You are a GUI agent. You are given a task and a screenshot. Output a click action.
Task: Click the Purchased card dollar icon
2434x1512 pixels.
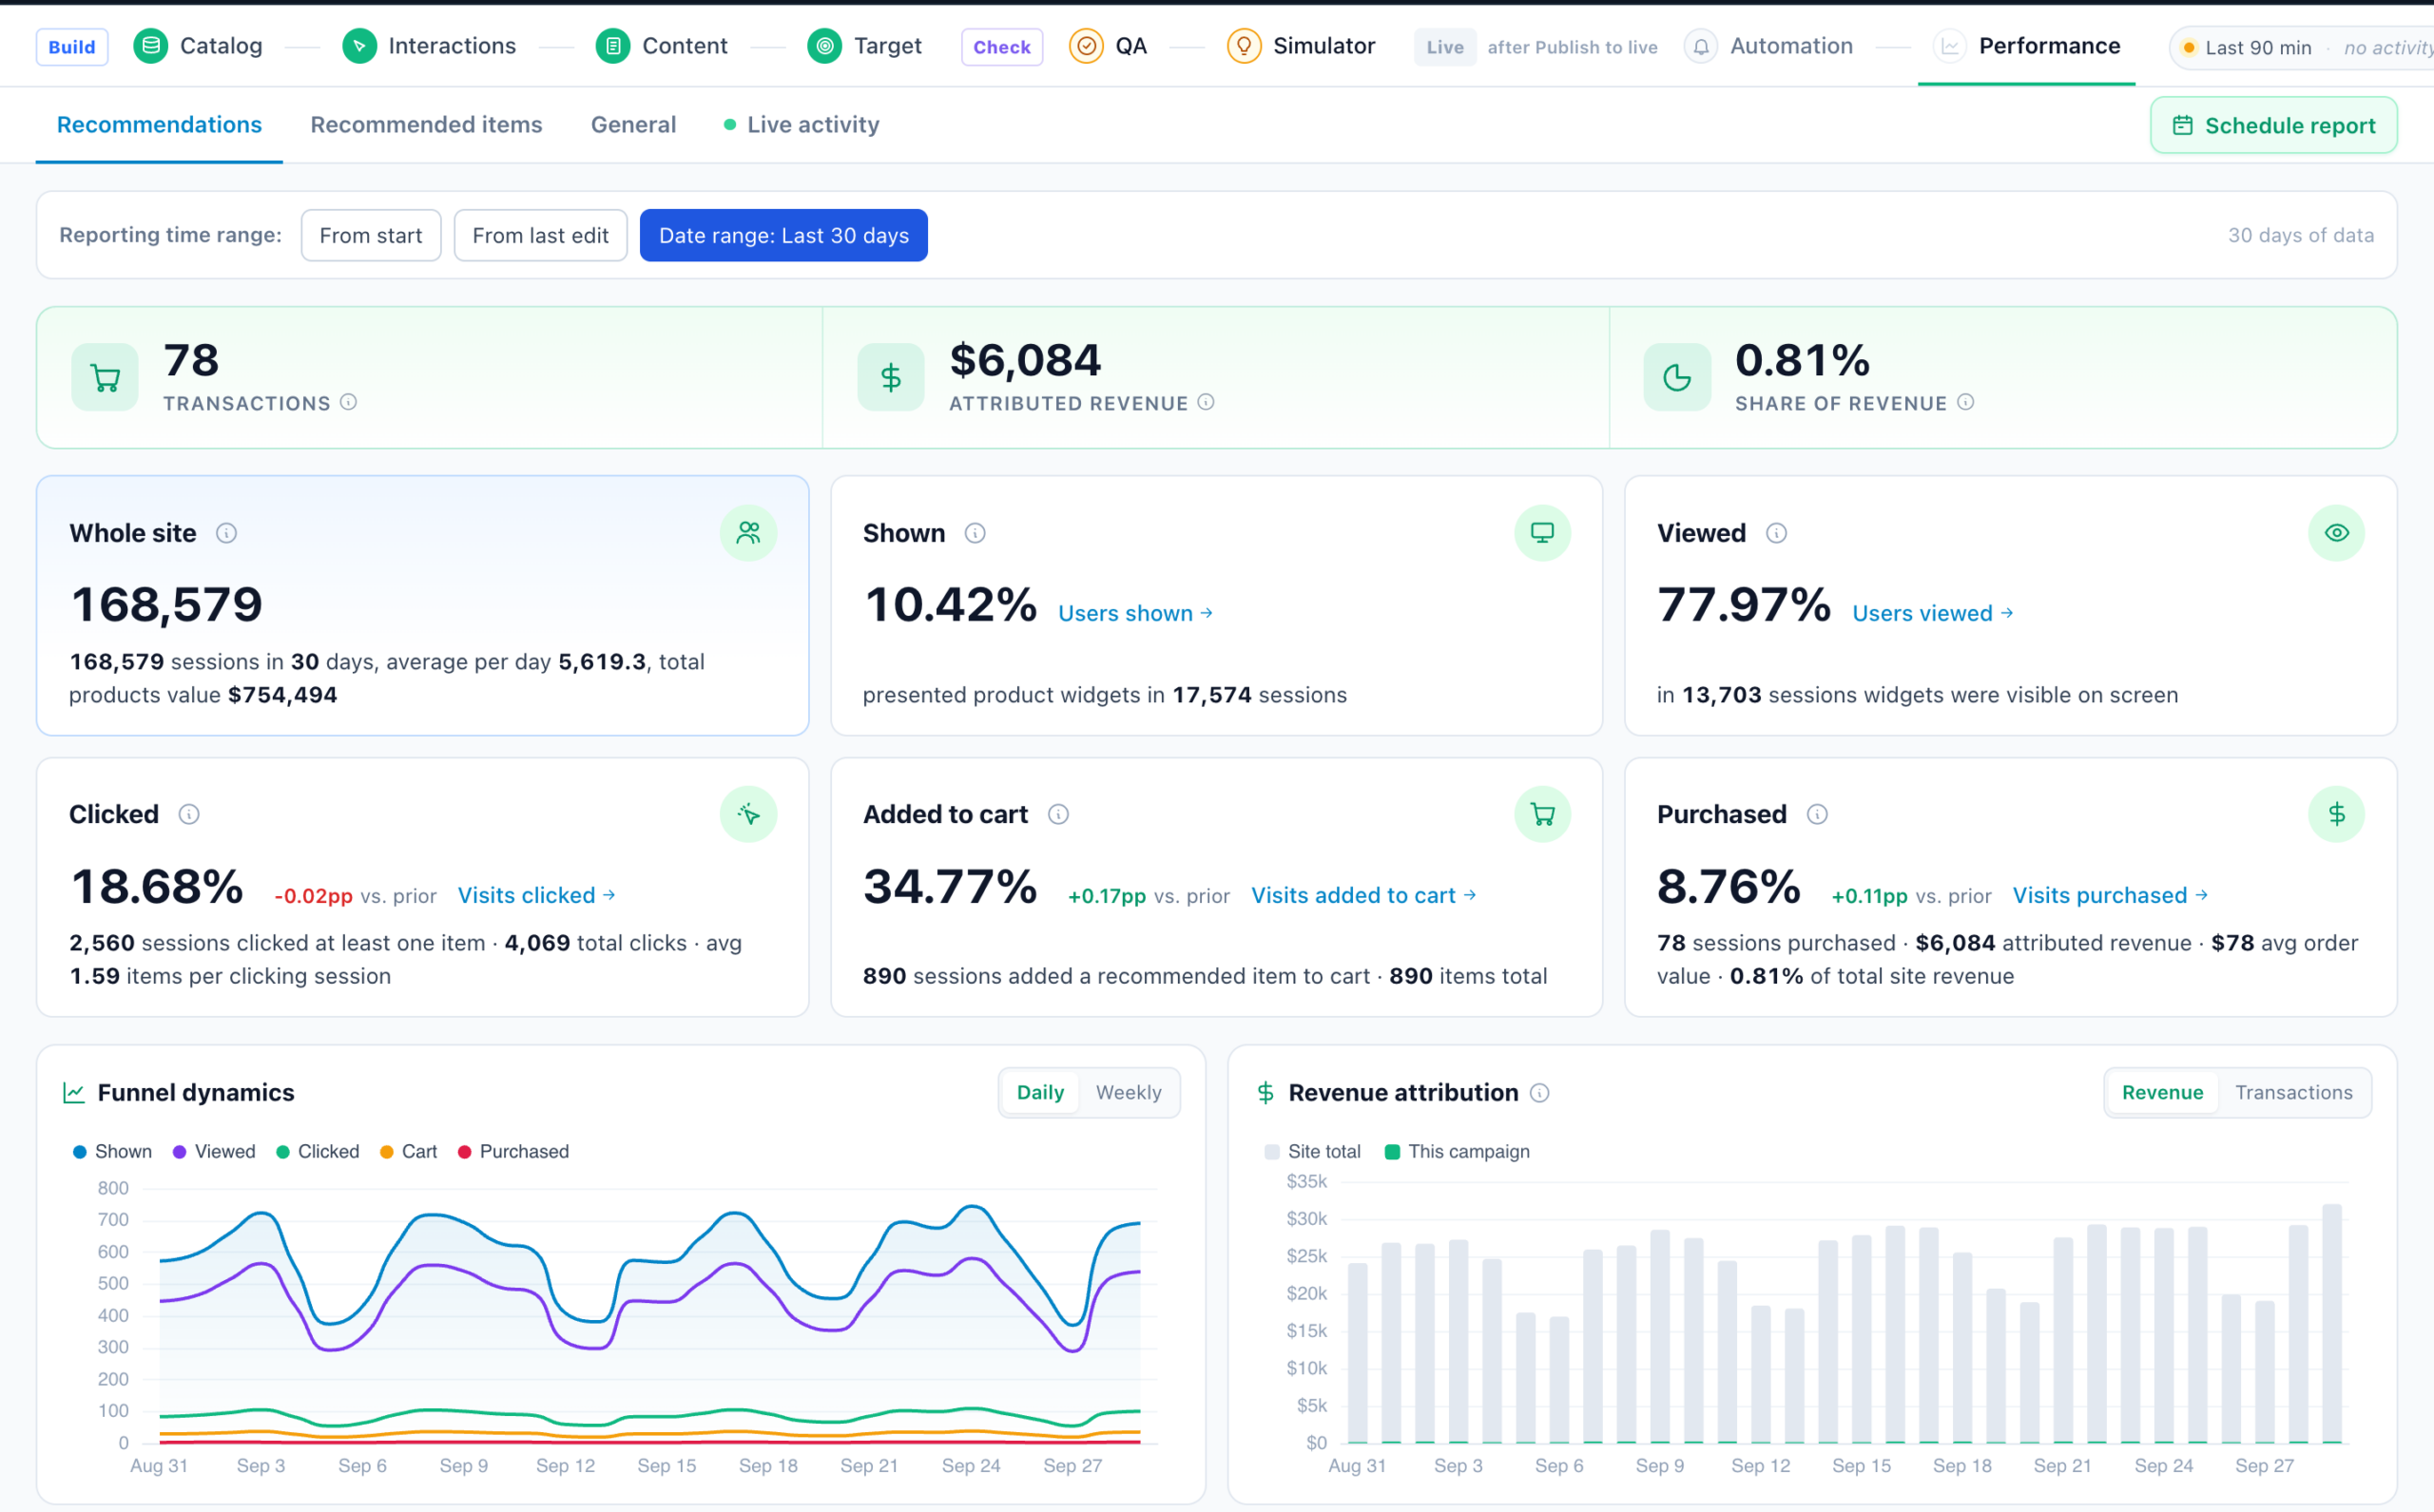tap(2337, 814)
